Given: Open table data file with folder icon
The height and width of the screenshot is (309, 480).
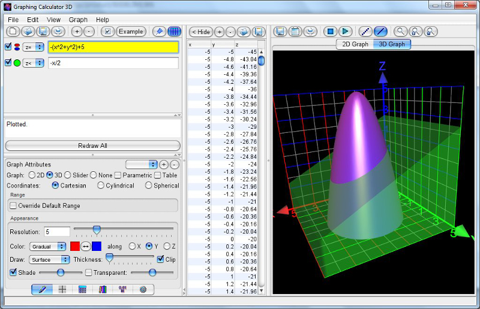Looking at the screenshot, I should 244,32.
